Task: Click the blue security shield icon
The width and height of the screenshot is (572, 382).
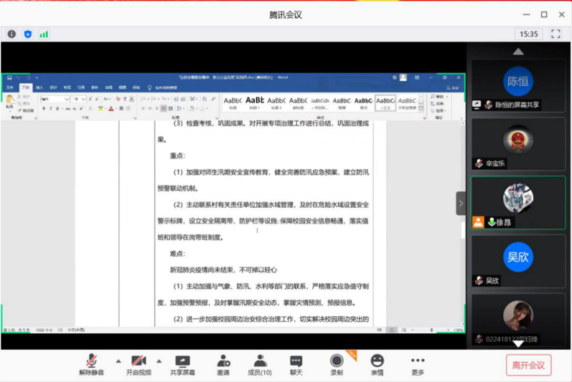Action: (x=28, y=34)
